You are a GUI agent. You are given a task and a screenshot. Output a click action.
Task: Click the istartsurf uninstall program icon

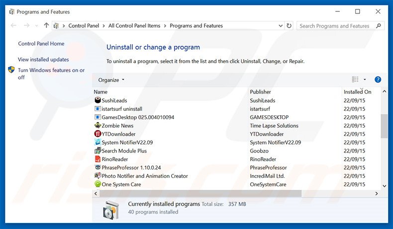click(98, 109)
